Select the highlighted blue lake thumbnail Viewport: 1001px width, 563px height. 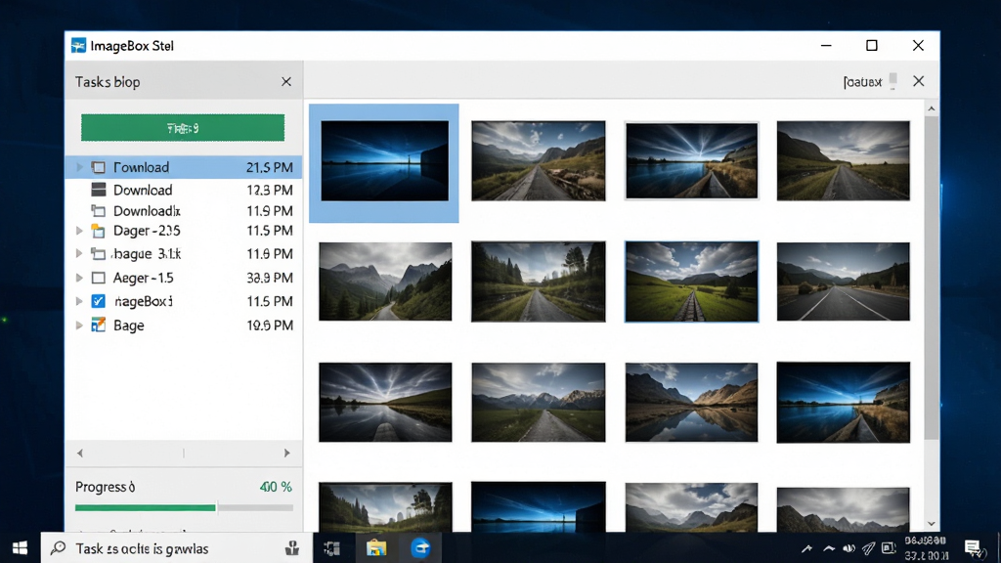click(x=384, y=161)
